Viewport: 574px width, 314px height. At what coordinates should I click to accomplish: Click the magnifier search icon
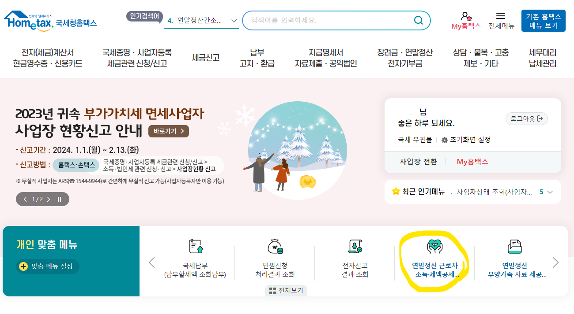click(x=418, y=20)
